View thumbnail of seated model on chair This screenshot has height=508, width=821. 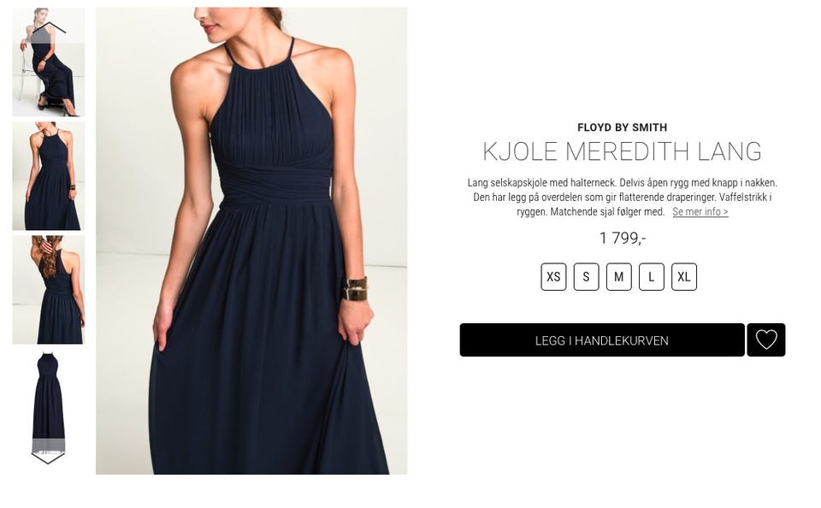click(48, 62)
